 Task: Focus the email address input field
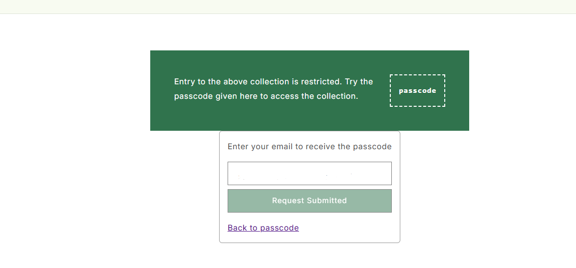309,173
